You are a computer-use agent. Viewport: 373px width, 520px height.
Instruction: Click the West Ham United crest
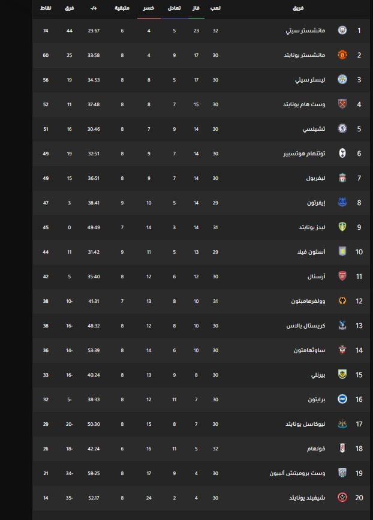pyautogui.click(x=342, y=104)
